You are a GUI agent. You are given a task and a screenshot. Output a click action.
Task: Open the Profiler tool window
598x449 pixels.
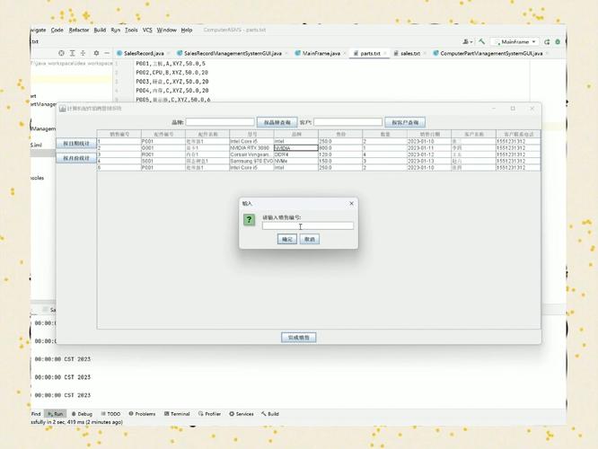tap(209, 414)
